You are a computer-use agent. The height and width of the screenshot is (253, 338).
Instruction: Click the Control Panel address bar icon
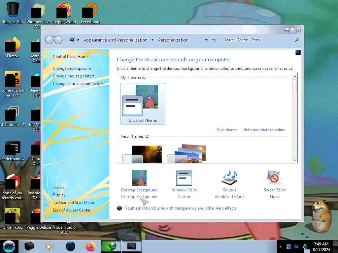[x=72, y=40]
